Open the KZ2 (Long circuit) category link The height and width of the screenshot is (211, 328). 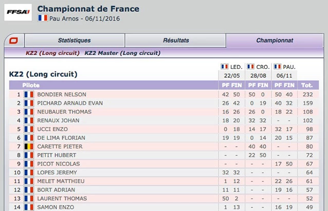click(53, 52)
